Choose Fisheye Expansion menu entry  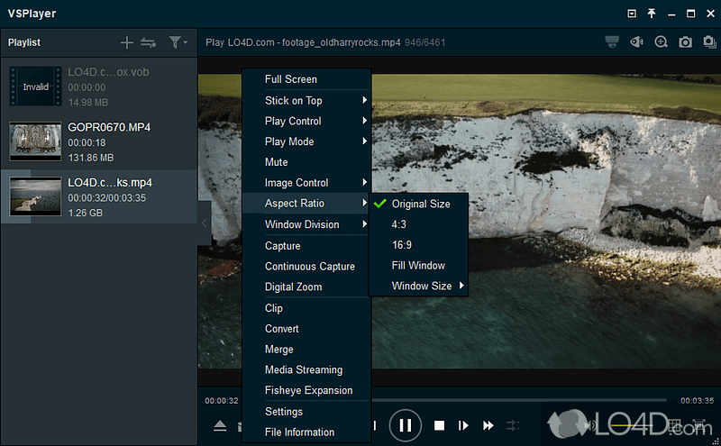(306, 390)
